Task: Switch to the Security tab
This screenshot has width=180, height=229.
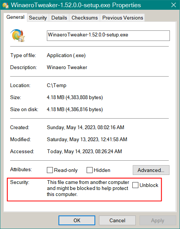Action: [x=38, y=18]
